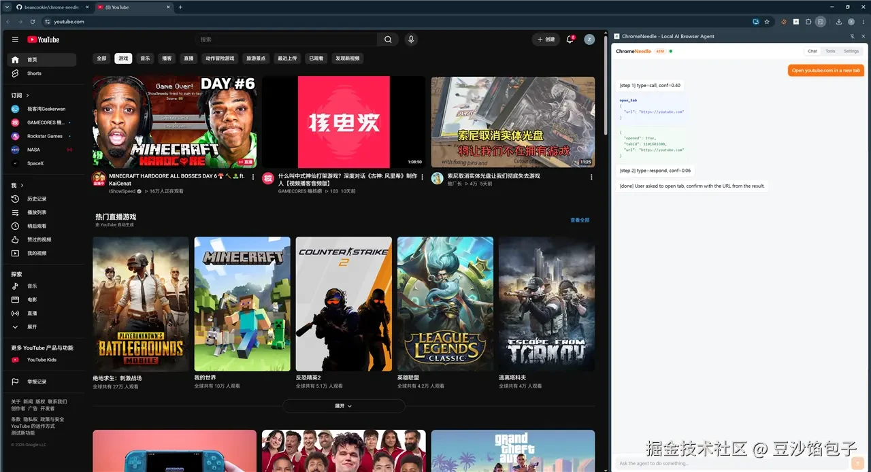
Task: Select the 音乐 filter chip
Action: click(145, 58)
